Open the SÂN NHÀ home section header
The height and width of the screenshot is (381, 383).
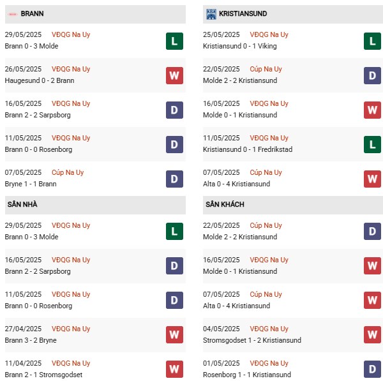click(x=22, y=204)
